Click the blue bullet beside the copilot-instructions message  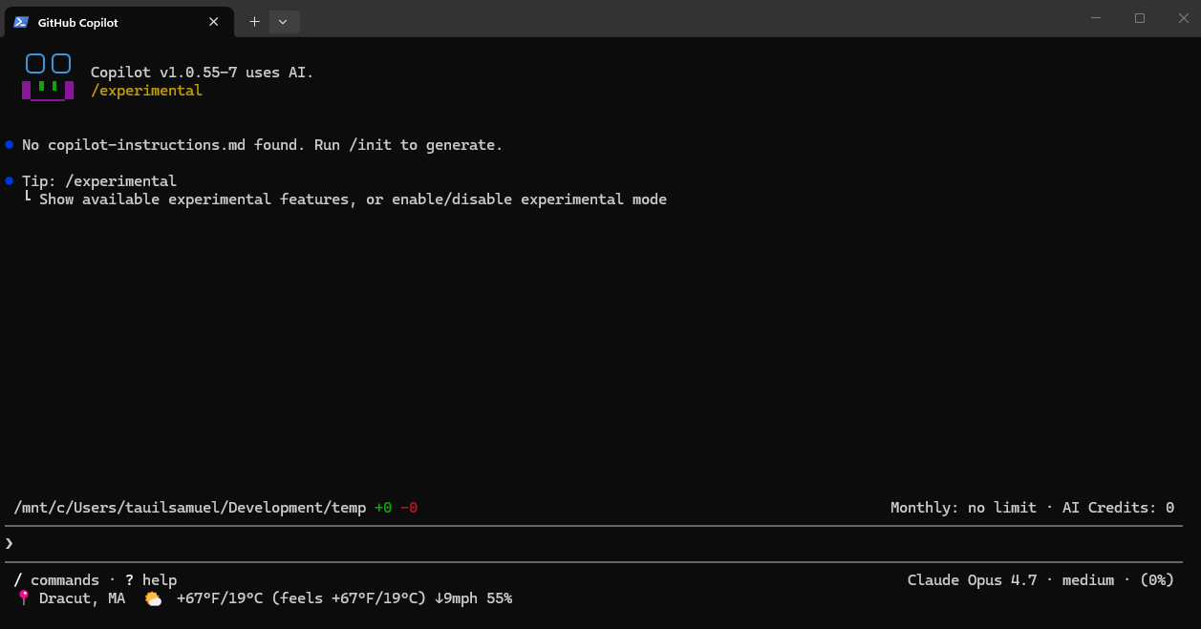(10, 145)
